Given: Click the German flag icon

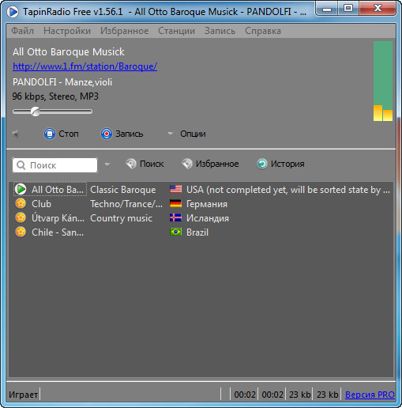Looking at the screenshot, I should [175, 203].
